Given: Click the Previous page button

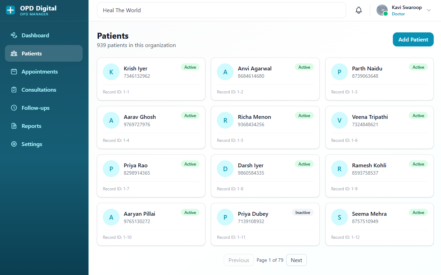Looking at the screenshot, I should click(239, 260).
